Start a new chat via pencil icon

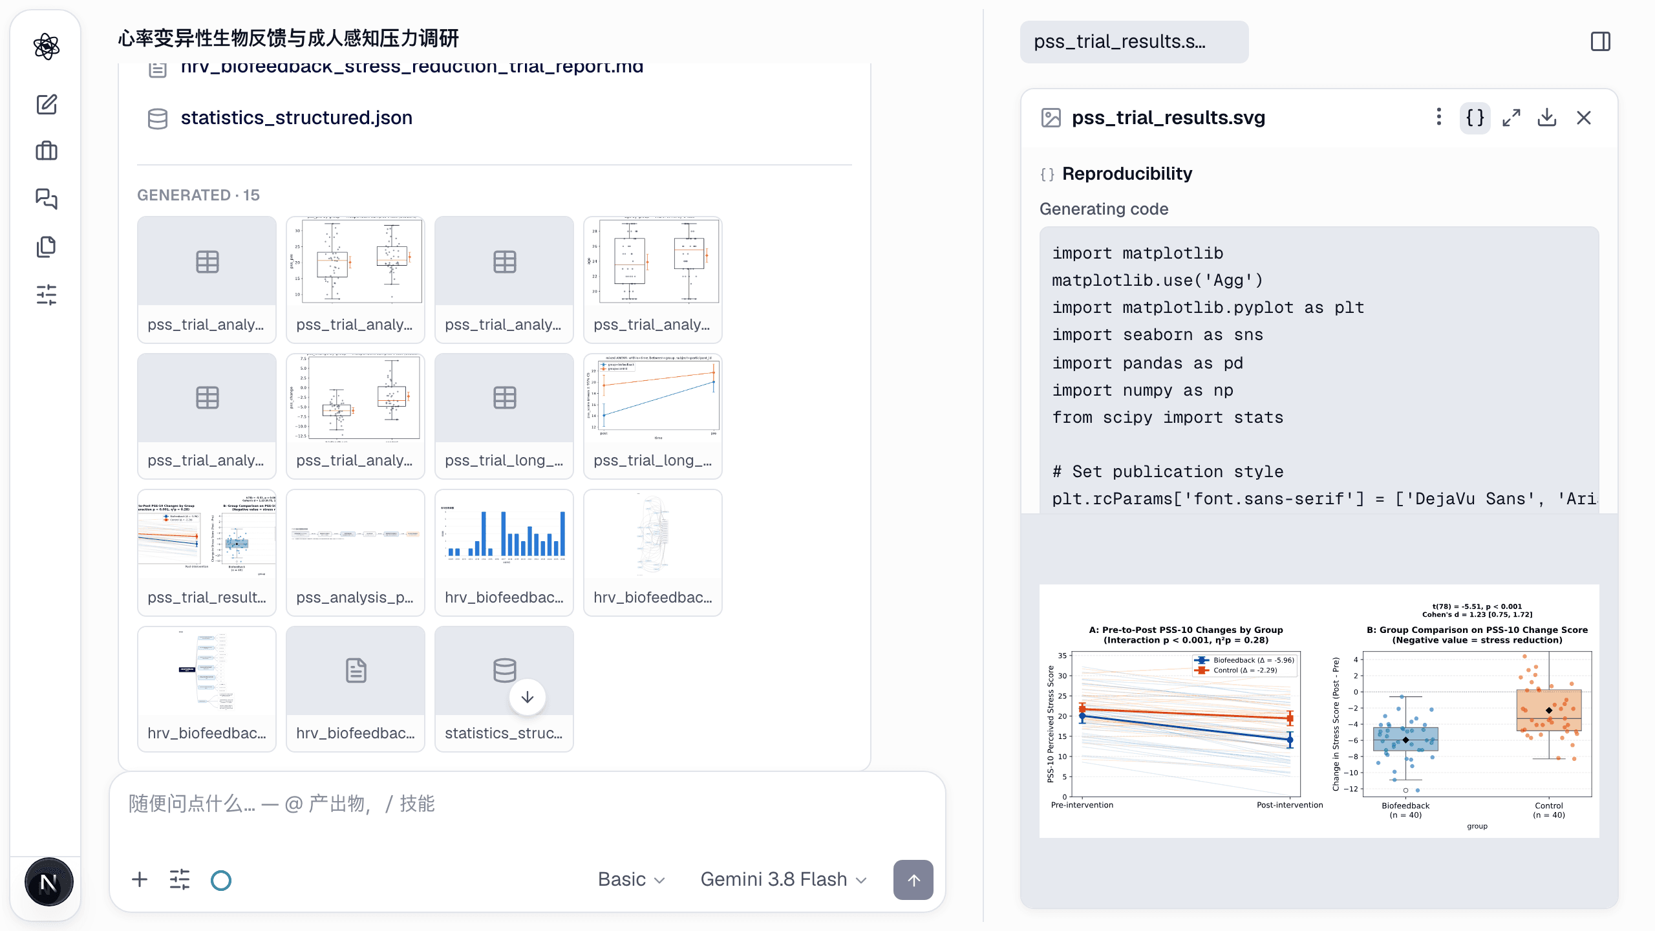click(x=47, y=104)
